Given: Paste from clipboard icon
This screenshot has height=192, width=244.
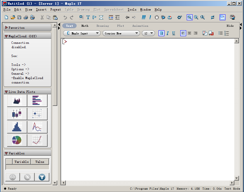Looking at the screenshot, I should [x=55, y=17].
